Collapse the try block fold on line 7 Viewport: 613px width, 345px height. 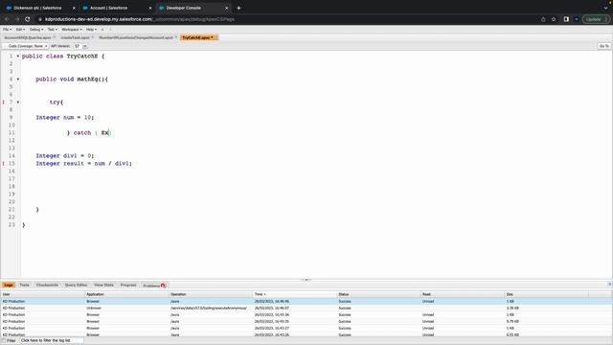coord(18,103)
